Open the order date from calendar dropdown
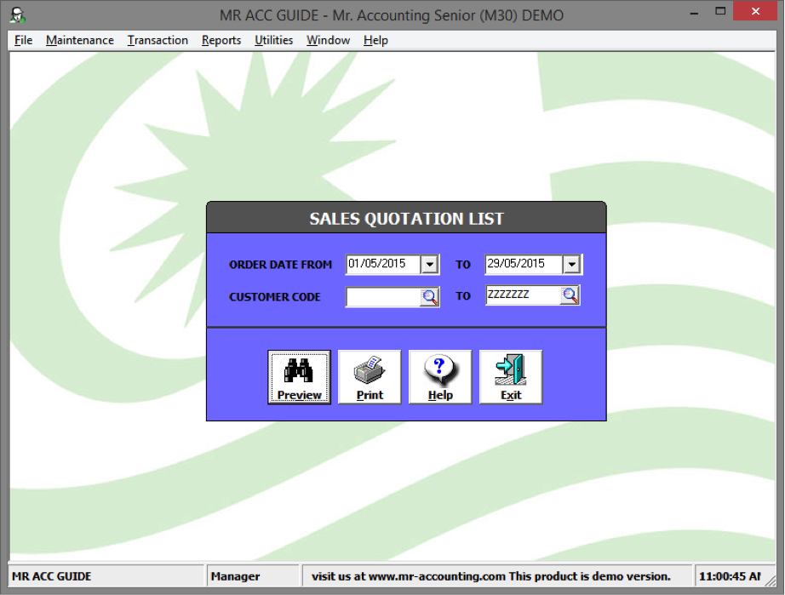 (430, 264)
